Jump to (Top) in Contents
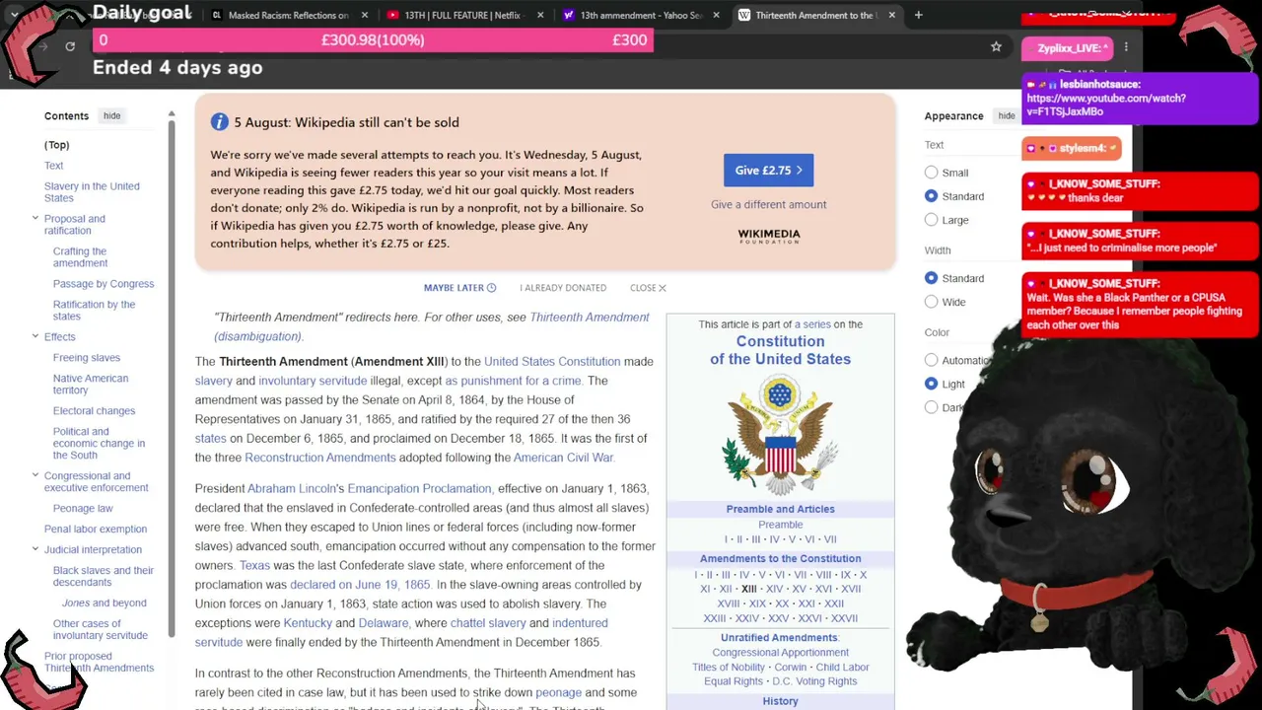The height and width of the screenshot is (710, 1262). point(56,145)
